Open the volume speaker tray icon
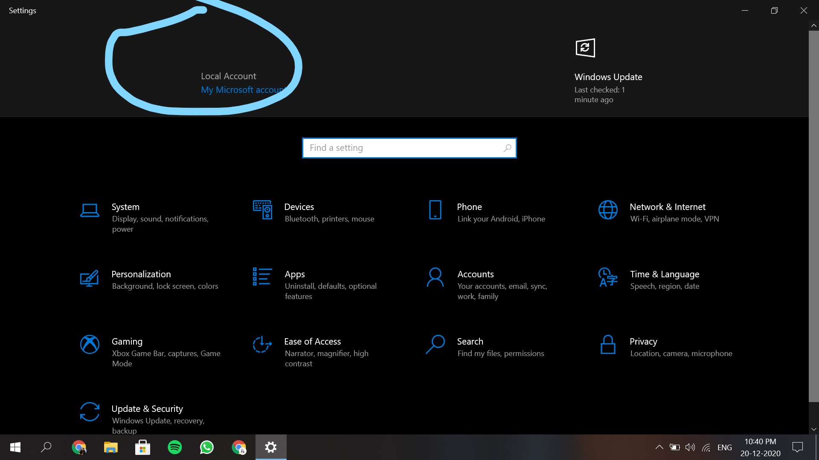Screen dimensions: 819x460 (x=690, y=447)
